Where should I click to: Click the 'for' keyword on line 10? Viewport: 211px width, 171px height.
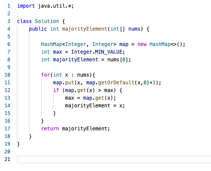click(45, 75)
